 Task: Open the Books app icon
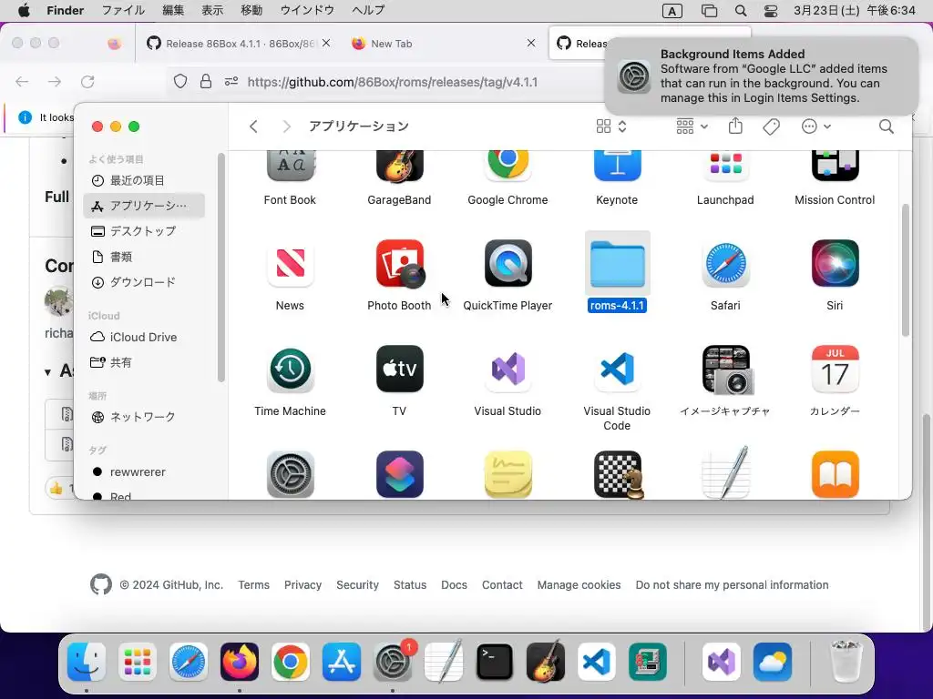835,474
